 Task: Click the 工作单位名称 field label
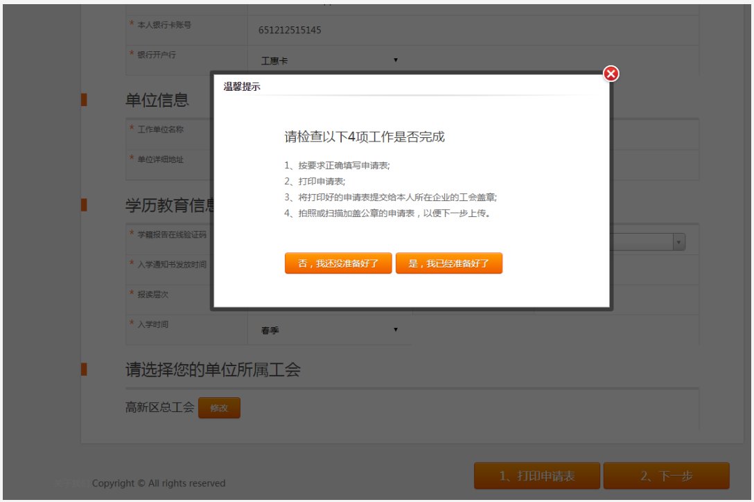coord(160,129)
